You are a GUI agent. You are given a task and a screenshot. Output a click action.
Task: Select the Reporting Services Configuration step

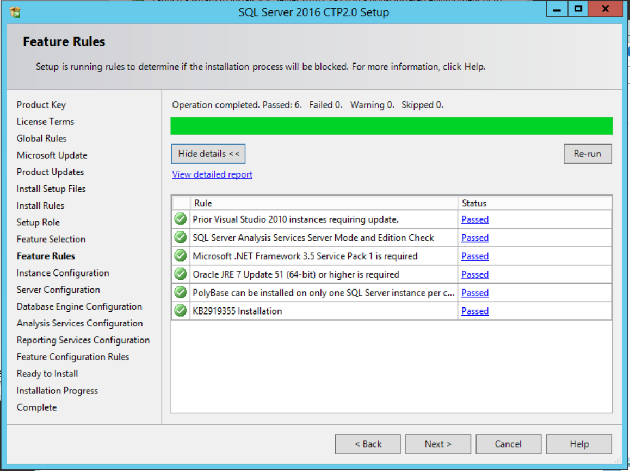click(83, 340)
